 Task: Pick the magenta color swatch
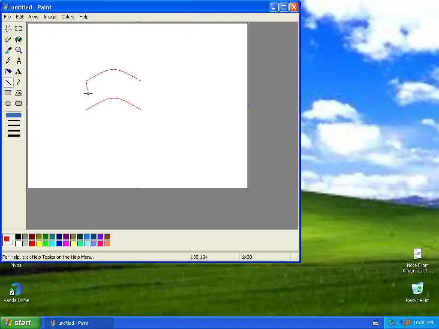(x=66, y=244)
